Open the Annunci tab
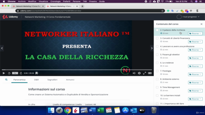The width and height of the screenshot is (205, 115). 70,80
